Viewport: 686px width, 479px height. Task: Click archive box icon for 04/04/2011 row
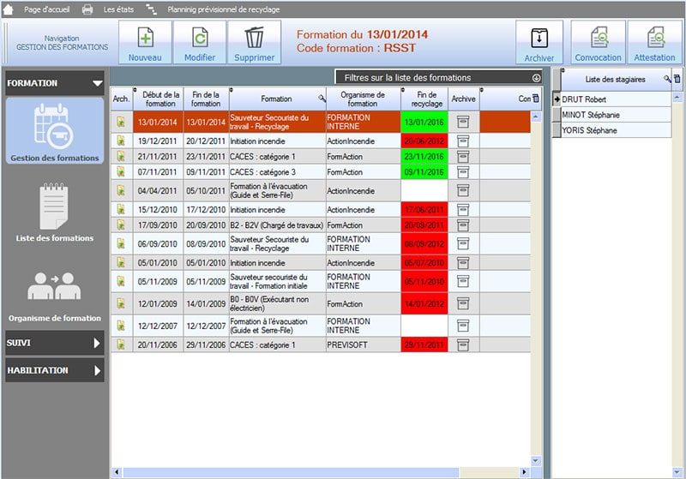tap(463, 190)
